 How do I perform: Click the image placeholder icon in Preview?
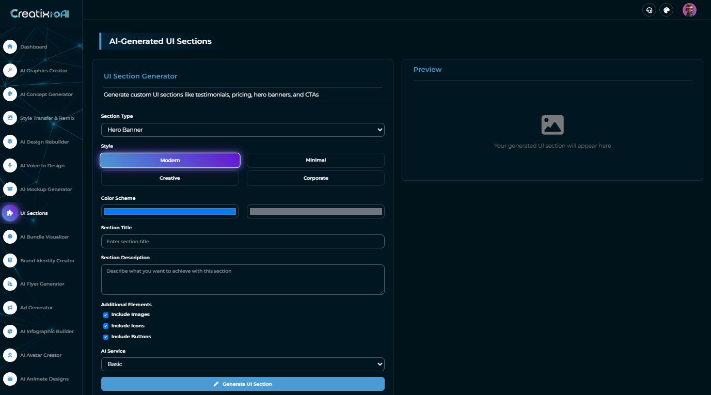pos(552,125)
